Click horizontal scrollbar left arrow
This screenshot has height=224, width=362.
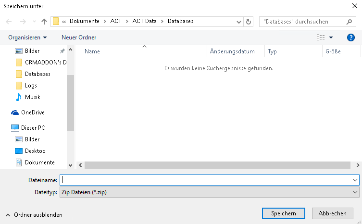80,165
